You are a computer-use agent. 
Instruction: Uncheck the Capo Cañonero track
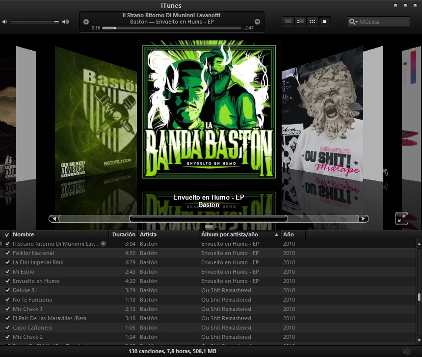[7, 328]
